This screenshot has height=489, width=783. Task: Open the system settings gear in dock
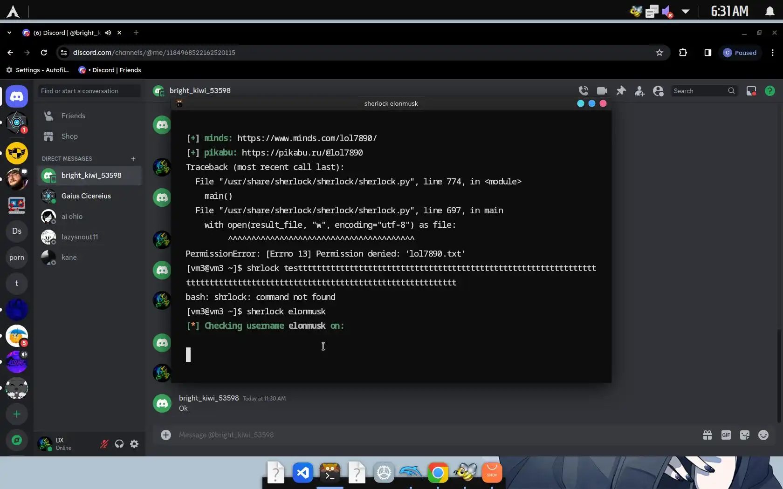coord(384,473)
